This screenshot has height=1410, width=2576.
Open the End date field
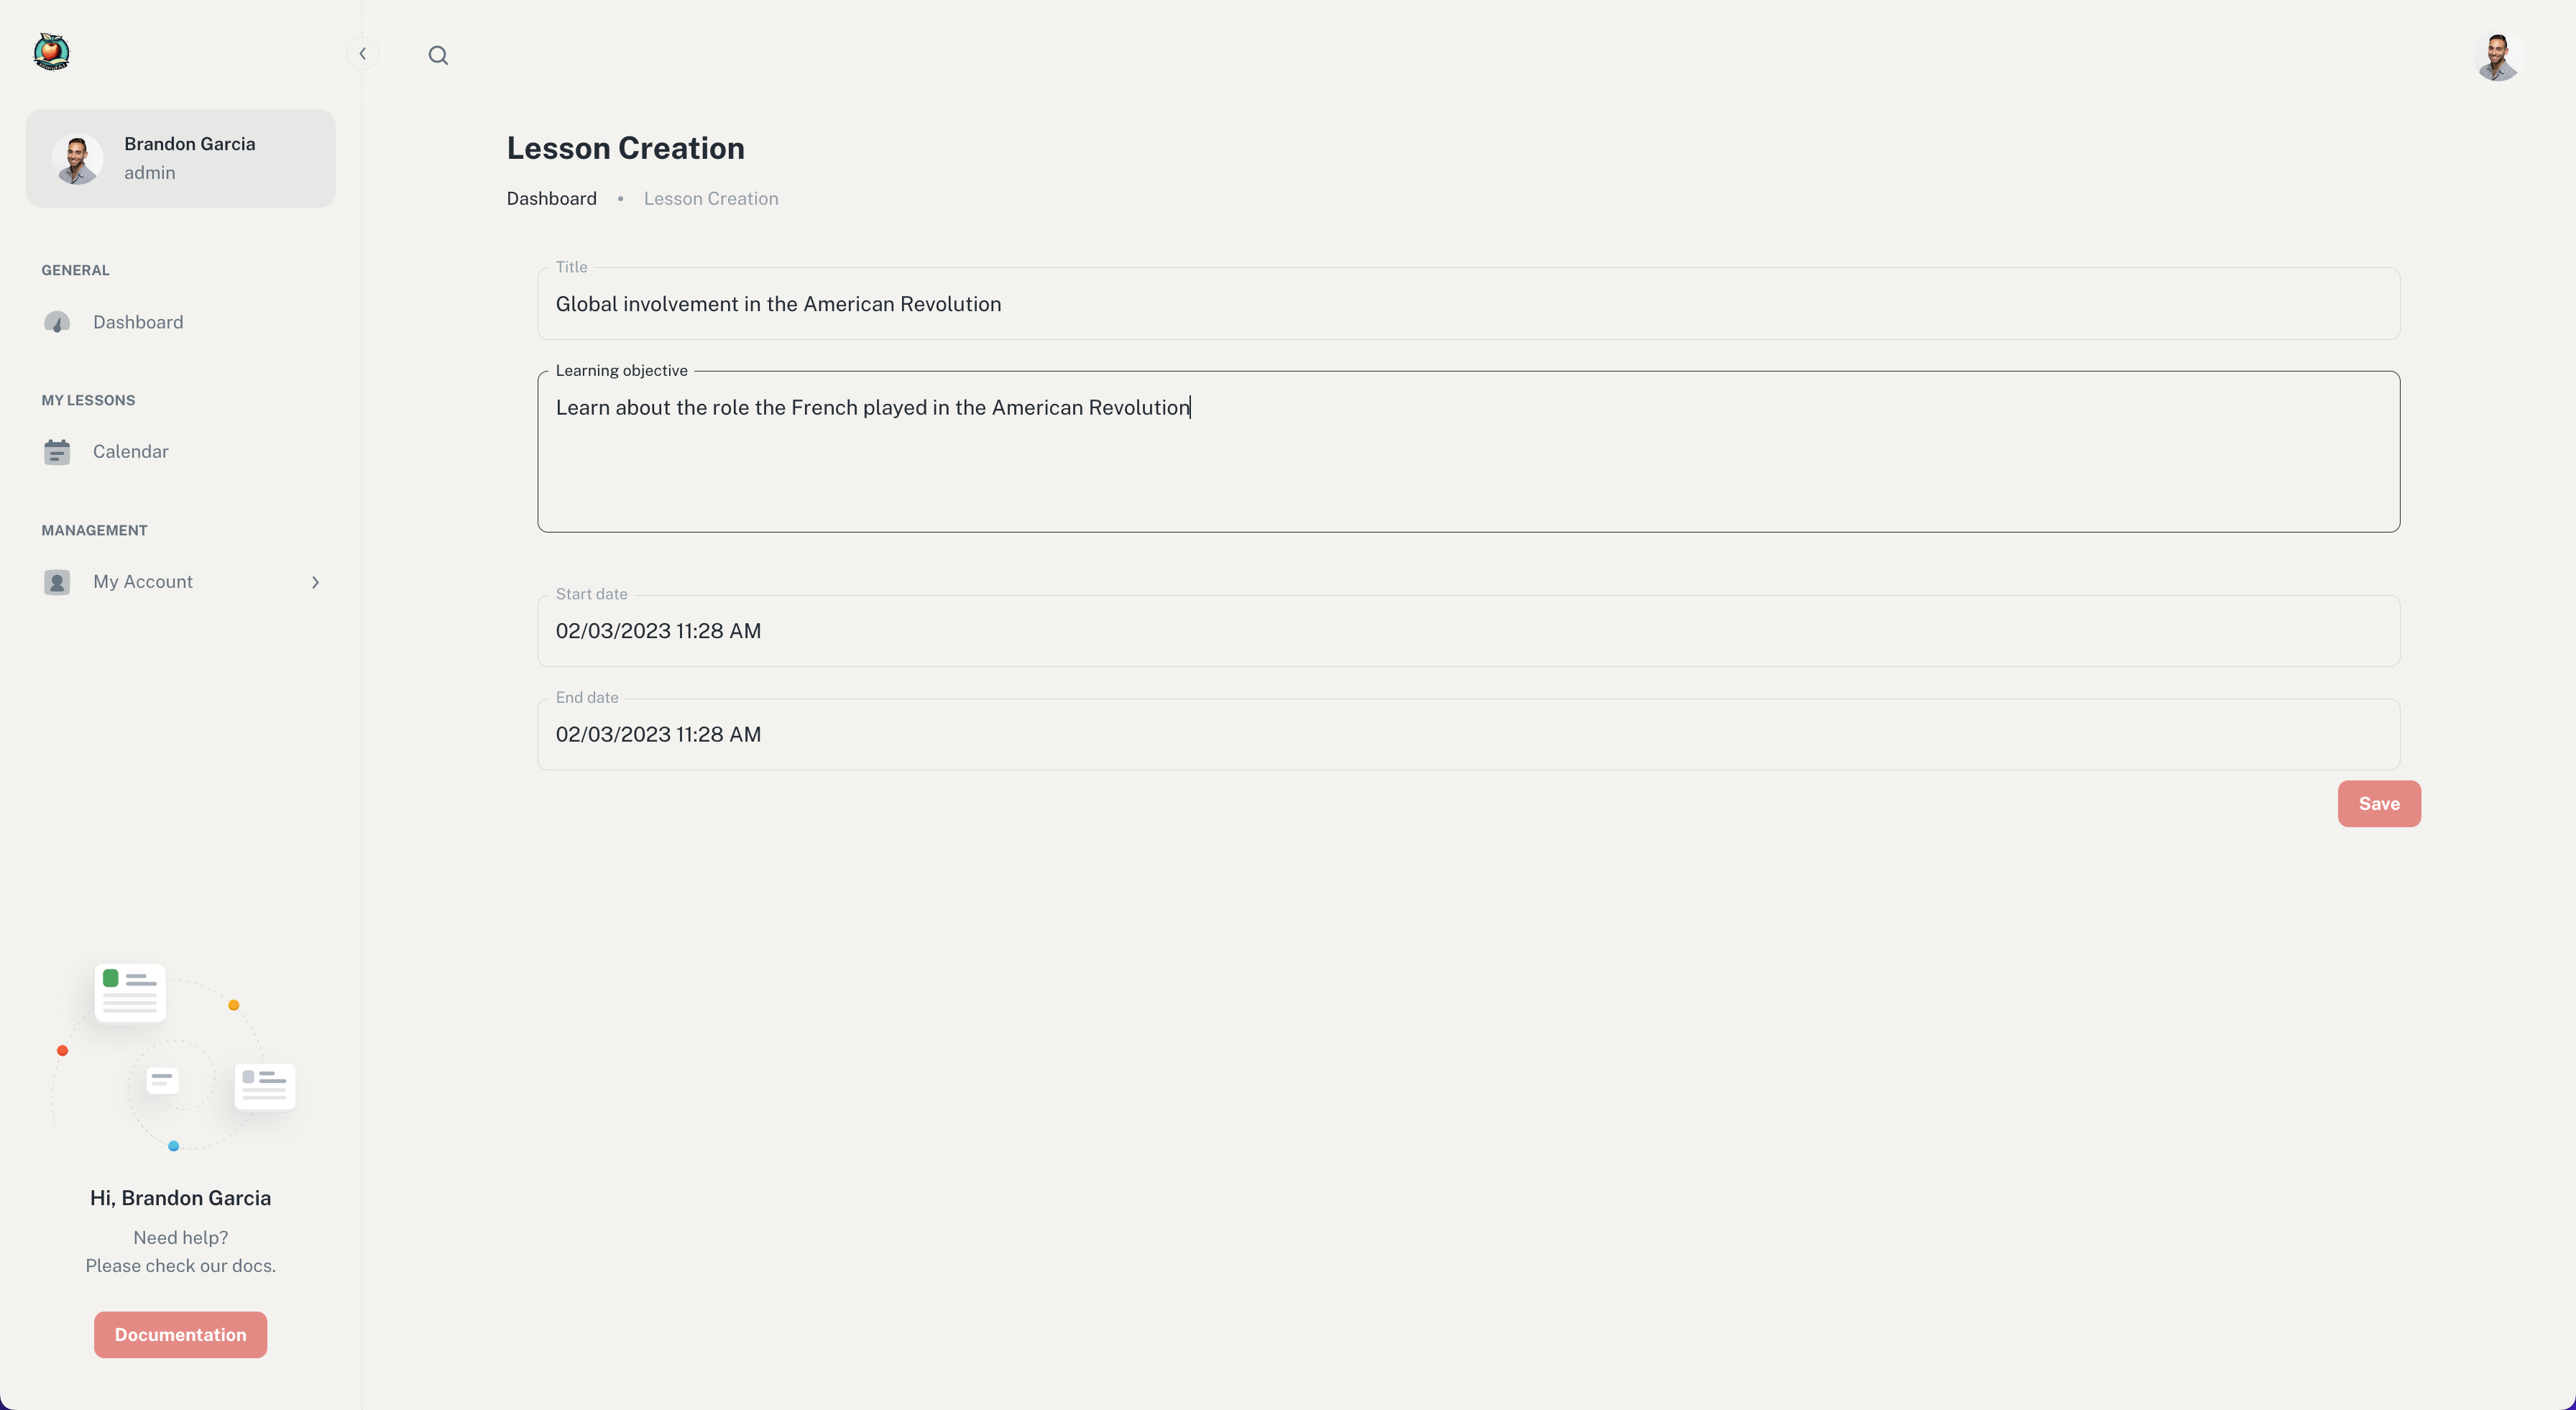point(1468,734)
